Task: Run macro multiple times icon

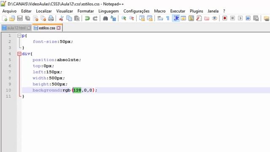Action: pos(248,18)
